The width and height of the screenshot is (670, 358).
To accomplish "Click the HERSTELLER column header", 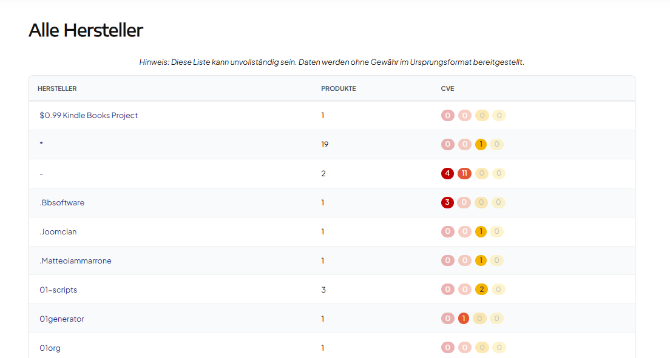I will pos(57,88).
